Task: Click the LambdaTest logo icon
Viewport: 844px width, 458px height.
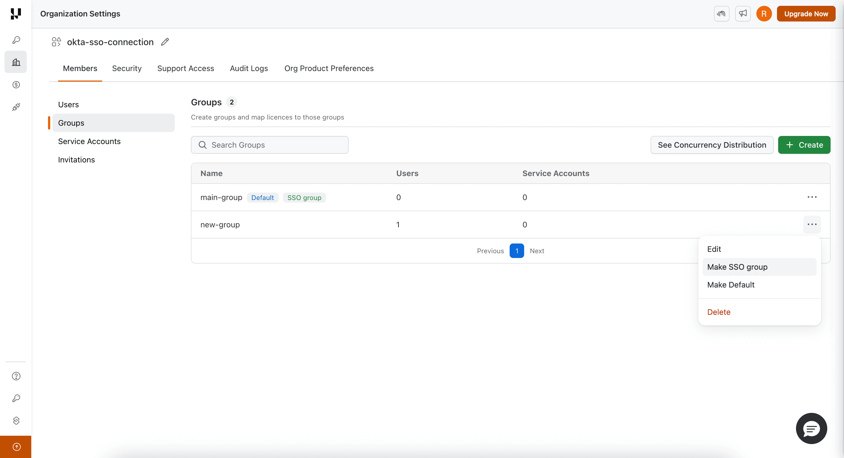Action: tap(16, 14)
